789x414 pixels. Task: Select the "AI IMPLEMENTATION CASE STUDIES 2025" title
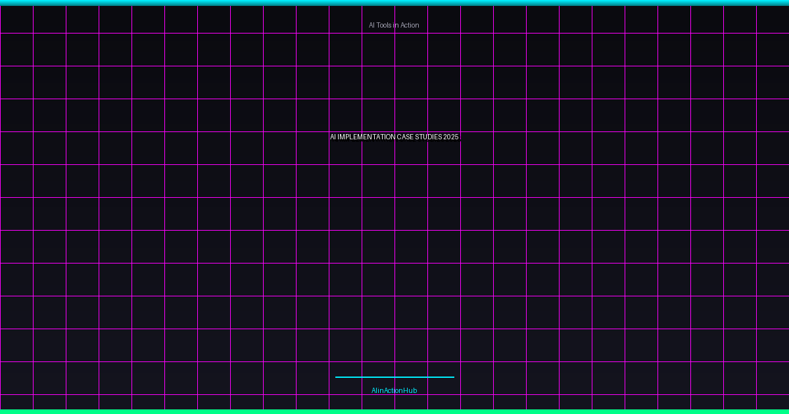394,137
